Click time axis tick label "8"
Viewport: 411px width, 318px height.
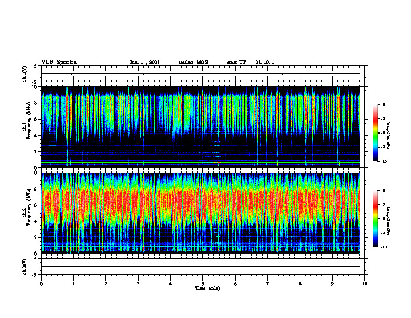[x=300, y=284]
